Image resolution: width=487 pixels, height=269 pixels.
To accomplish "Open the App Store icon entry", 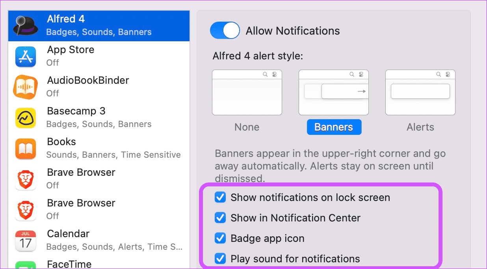I will click(26, 56).
